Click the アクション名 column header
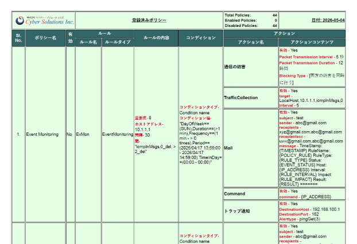This screenshot has height=244, width=357. tap(251, 42)
